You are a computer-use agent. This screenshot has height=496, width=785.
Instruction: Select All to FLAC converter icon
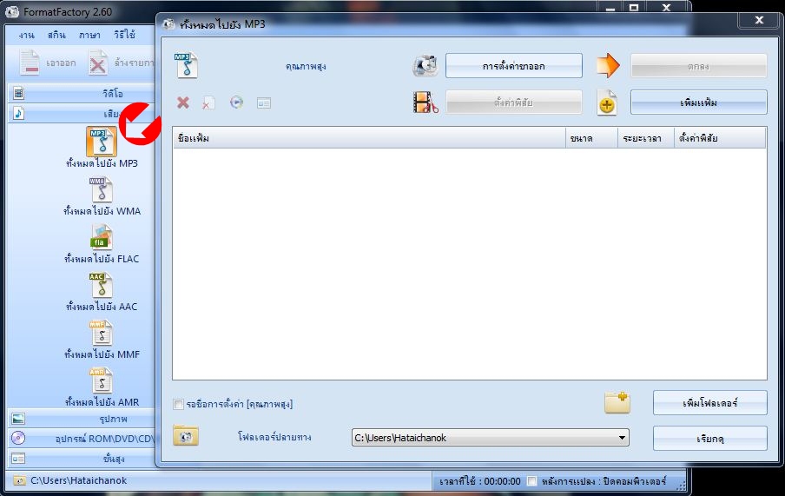pyautogui.click(x=102, y=237)
